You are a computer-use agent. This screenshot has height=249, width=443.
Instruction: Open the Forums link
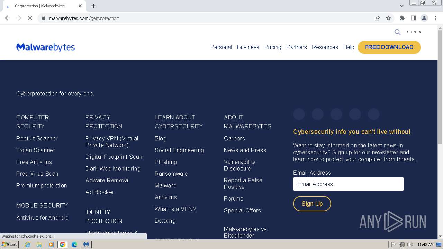(x=234, y=199)
